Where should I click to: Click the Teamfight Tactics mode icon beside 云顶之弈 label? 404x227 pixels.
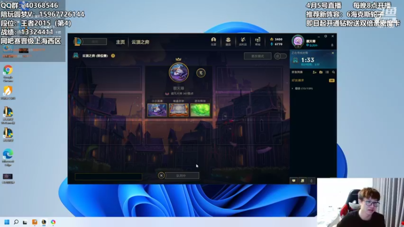[x=76, y=55]
